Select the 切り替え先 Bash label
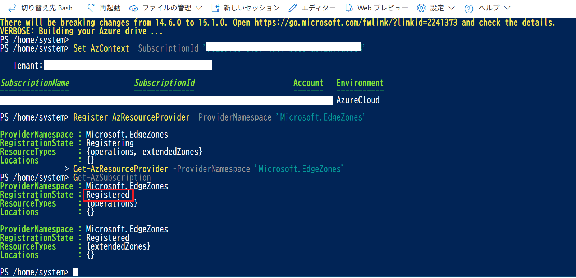The height and width of the screenshot is (278, 576). (47, 8)
